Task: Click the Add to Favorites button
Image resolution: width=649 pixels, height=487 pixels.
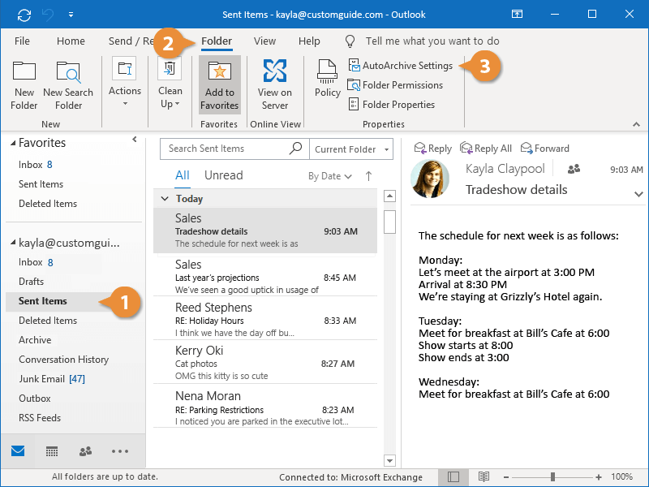Action: point(219,85)
